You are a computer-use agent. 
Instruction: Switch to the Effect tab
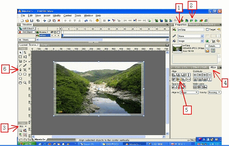coord(196,68)
